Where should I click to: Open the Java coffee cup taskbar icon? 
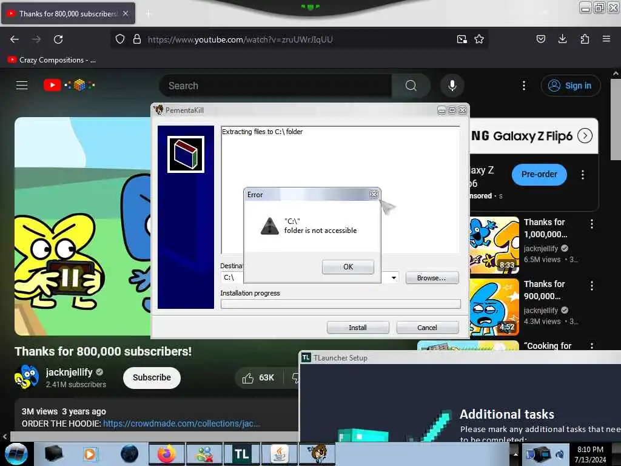[279, 454]
